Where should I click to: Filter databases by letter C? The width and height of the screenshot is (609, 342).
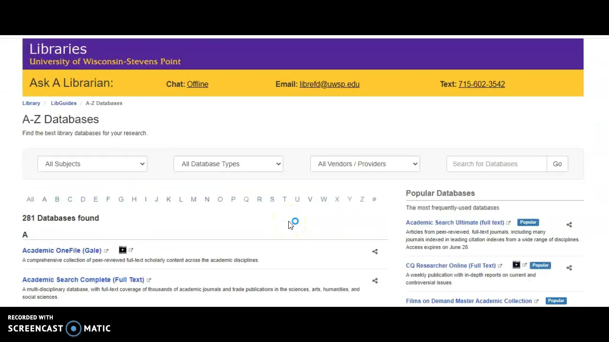pyautogui.click(x=70, y=199)
